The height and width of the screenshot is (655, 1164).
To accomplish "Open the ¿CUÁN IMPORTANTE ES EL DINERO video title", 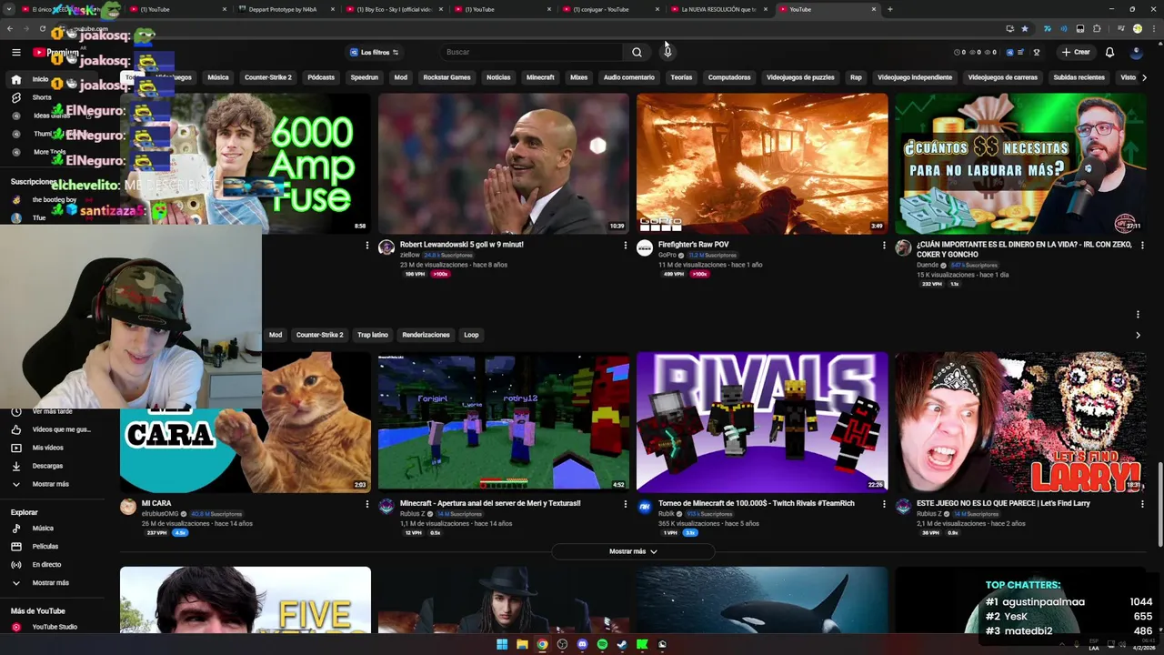I will [x=1024, y=249].
